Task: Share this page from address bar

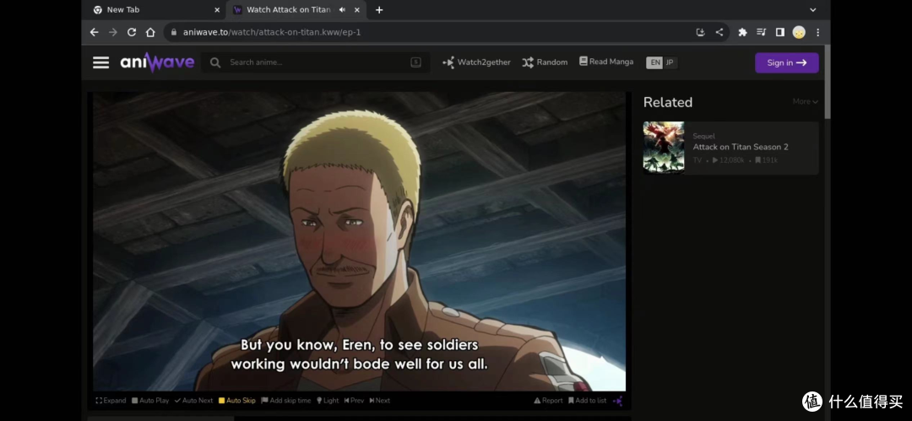Action: pos(719,32)
